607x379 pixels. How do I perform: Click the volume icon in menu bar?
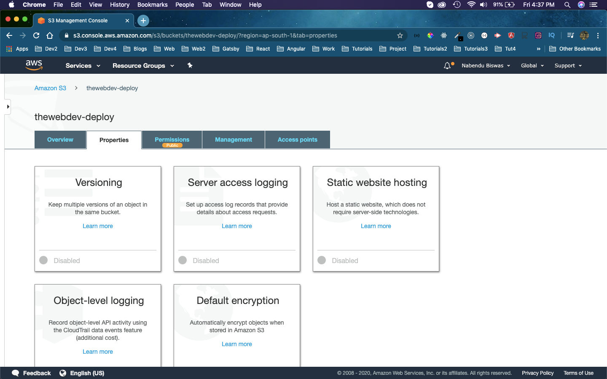(483, 5)
